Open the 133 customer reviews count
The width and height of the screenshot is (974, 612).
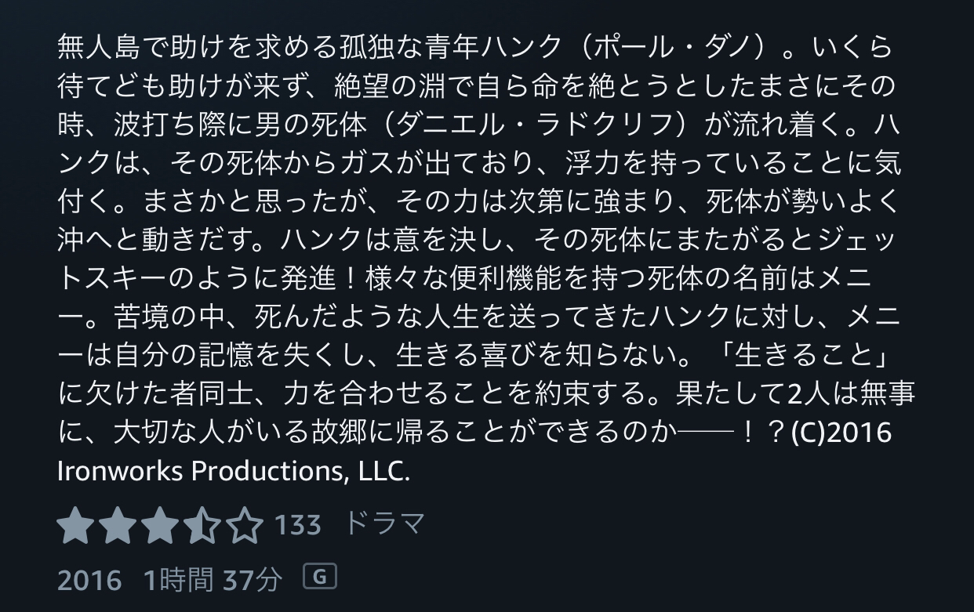[298, 524]
